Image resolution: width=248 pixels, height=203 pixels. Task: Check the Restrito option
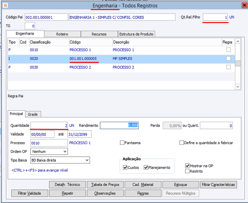[187, 171]
